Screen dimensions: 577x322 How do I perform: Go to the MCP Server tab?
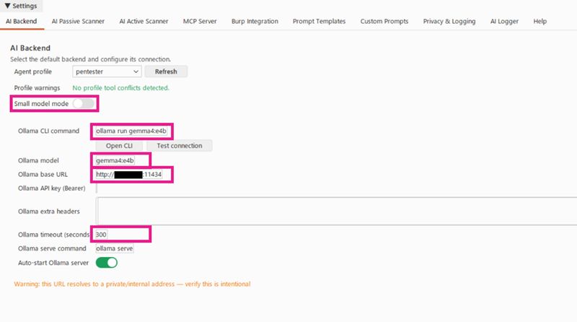(200, 22)
